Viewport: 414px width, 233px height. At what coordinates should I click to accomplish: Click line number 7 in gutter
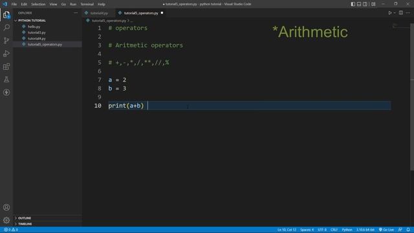(x=99, y=80)
